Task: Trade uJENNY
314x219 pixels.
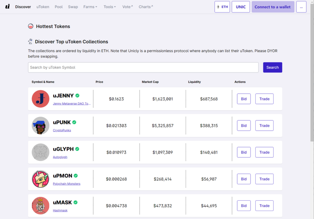Action: [x=264, y=99]
